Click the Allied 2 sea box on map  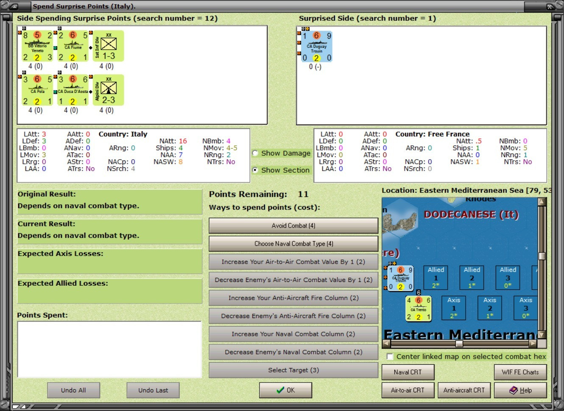[x=472, y=278]
